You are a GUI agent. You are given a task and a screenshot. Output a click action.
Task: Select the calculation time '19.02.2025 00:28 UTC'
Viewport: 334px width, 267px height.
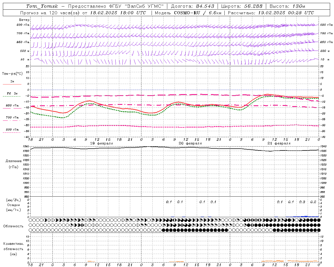(286, 13)
